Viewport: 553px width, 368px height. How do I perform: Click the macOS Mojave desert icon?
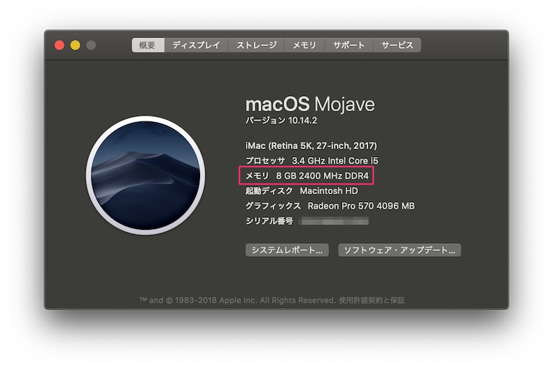coord(146,175)
